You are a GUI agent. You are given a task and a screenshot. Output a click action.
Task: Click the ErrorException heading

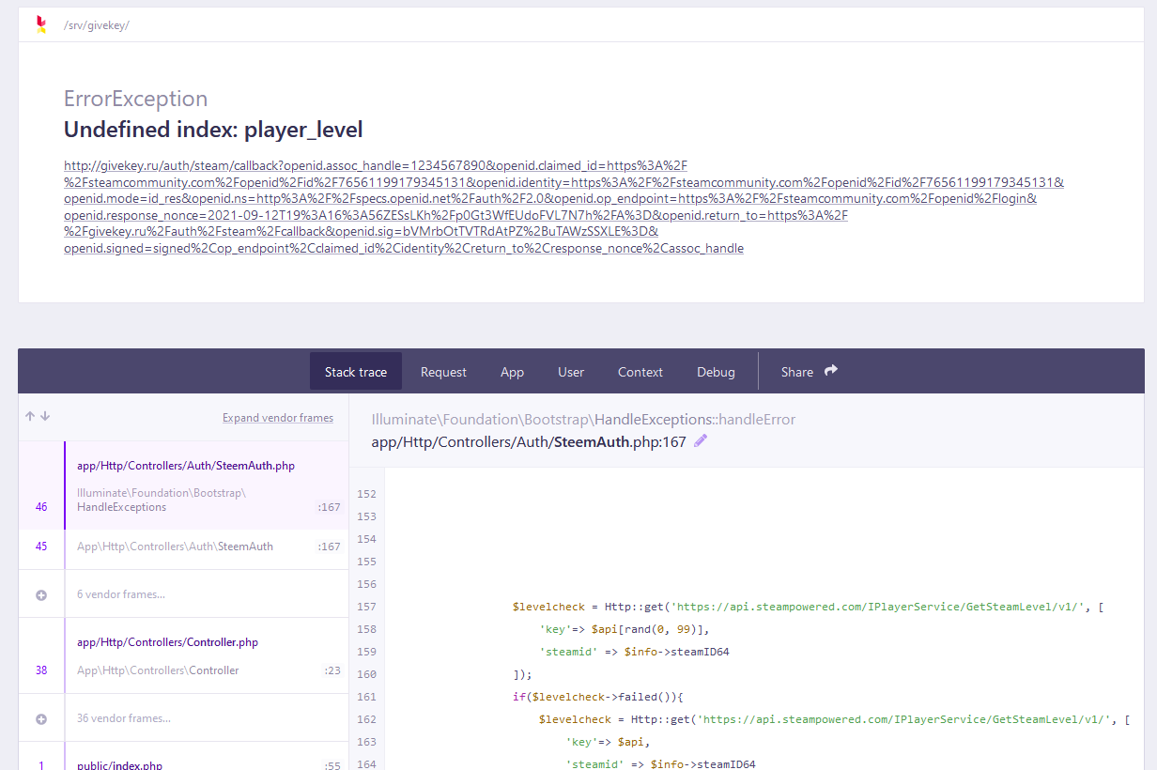[x=135, y=99]
